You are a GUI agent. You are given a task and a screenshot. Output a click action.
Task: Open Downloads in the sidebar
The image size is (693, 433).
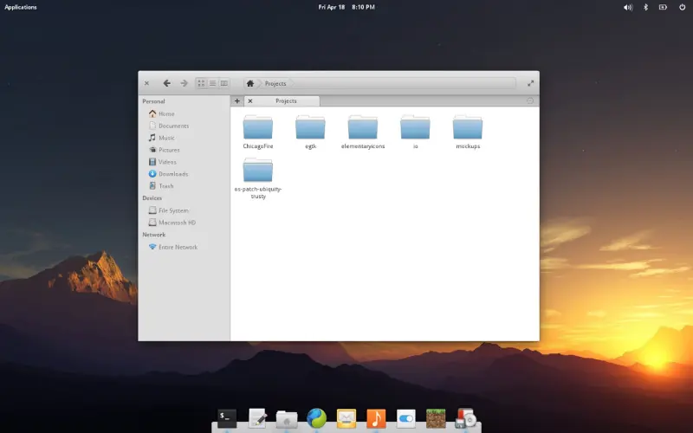coord(168,174)
